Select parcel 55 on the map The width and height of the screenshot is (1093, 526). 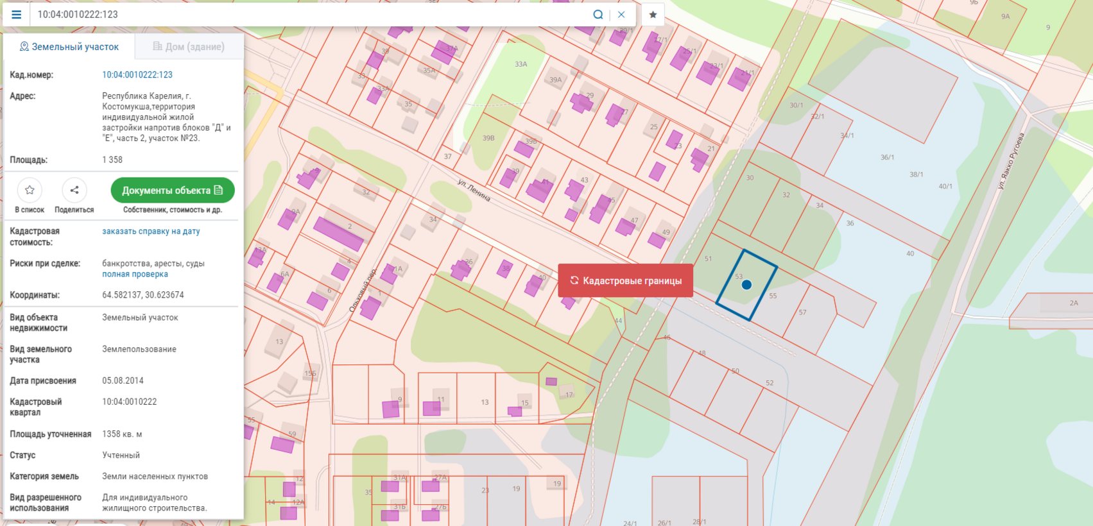click(x=773, y=296)
